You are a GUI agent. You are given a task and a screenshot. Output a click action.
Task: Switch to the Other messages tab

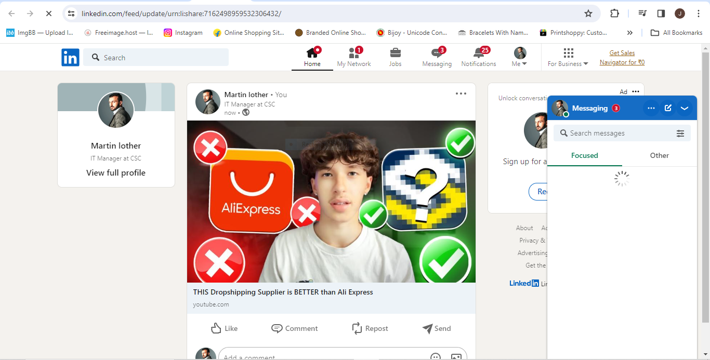coord(660,155)
